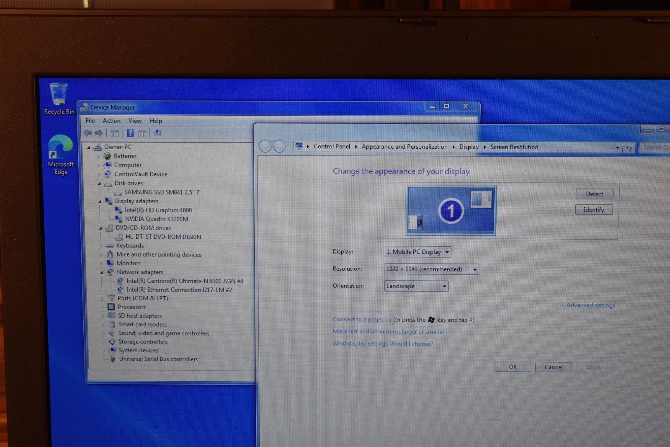This screenshot has width=670, height=447.
Task: Click the Search Control Panel box
Action: click(x=655, y=147)
